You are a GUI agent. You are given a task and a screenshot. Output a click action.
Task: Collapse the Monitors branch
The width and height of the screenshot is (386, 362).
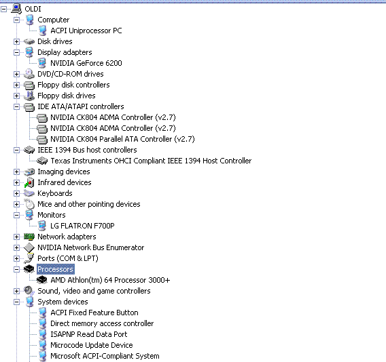click(16, 215)
